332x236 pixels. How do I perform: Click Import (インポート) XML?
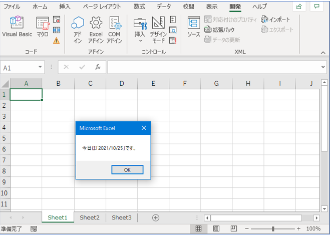pos(275,20)
